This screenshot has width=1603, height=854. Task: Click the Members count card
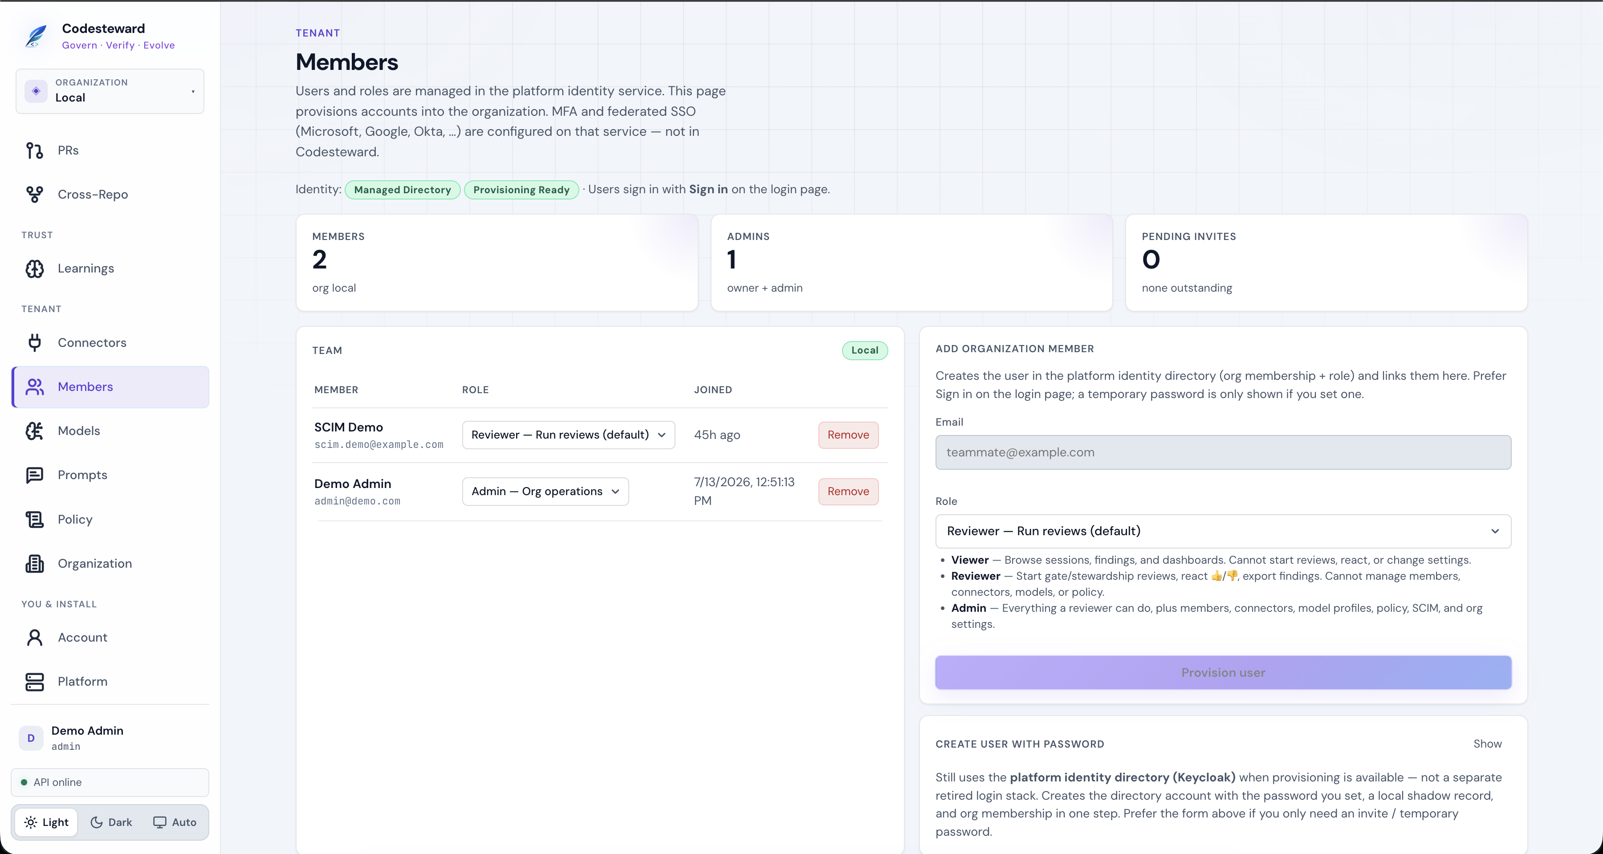497,263
